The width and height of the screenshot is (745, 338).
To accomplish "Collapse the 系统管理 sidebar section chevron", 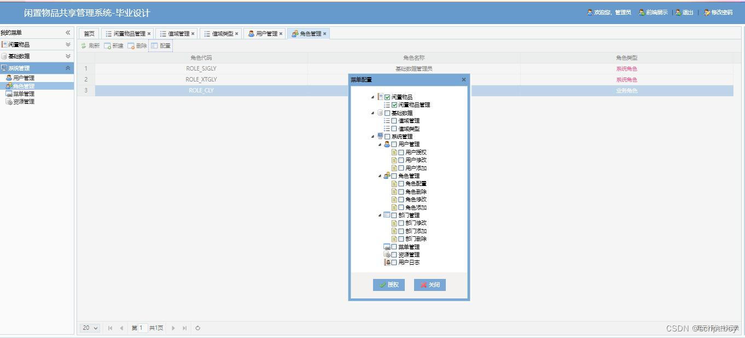I will click(68, 68).
